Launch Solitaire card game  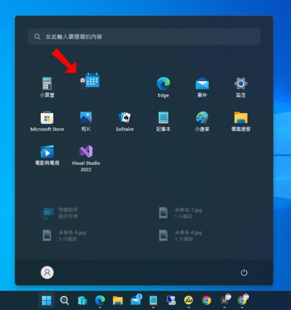[124, 121]
